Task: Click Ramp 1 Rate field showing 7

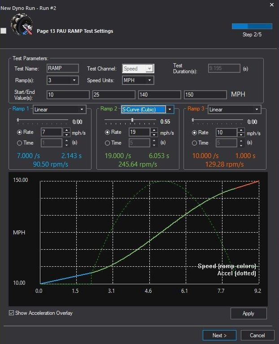Action: pos(52,132)
